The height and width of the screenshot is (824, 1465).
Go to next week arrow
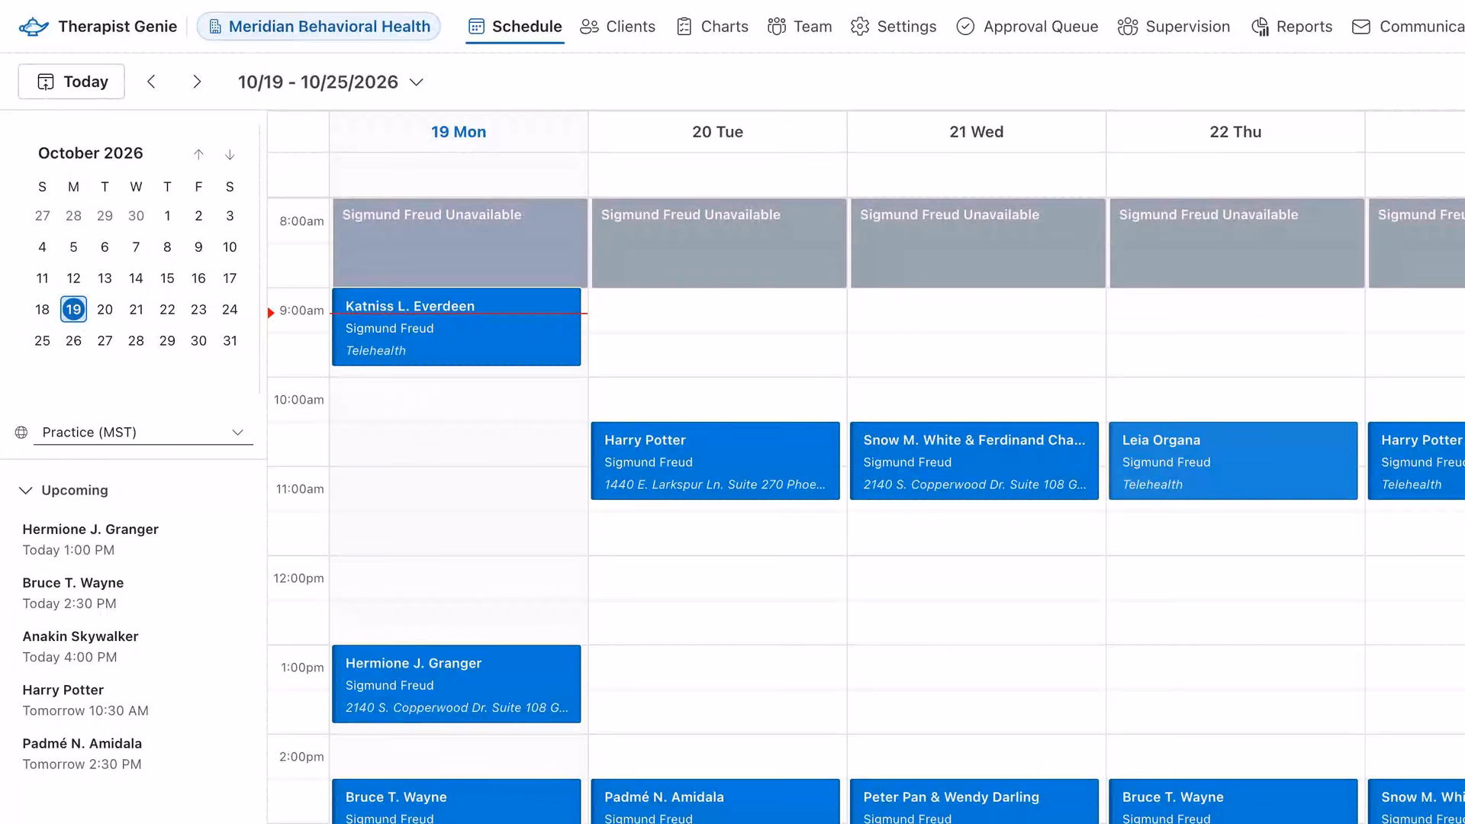pyautogui.click(x=197, y=82)
